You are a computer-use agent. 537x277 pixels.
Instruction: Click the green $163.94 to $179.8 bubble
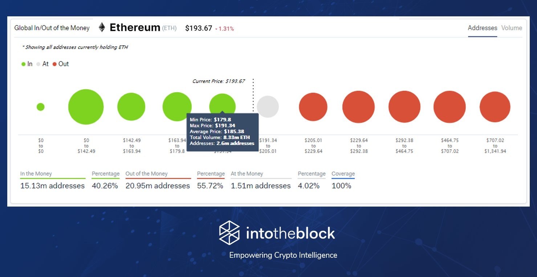pyautogui.click(x=177, y=106)
